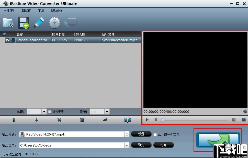
Task: Open the 输出格式 format selector
Action: [127, 134]
